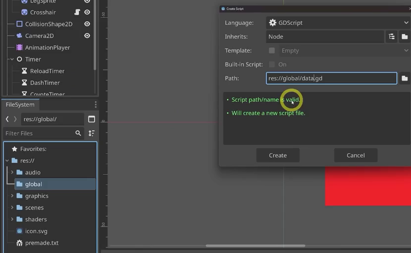
Task: Click the ReloadTimer hourglass icon
Action: [24, 71]
